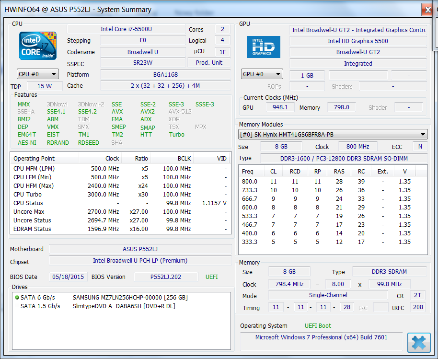Click the Ratio column header
Screen dimensions: 438x359
136,158
